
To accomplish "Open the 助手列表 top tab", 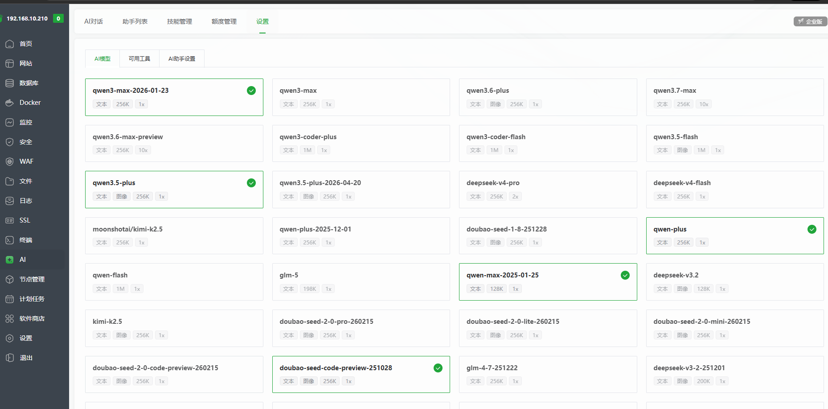I will (x=135, y=21).
